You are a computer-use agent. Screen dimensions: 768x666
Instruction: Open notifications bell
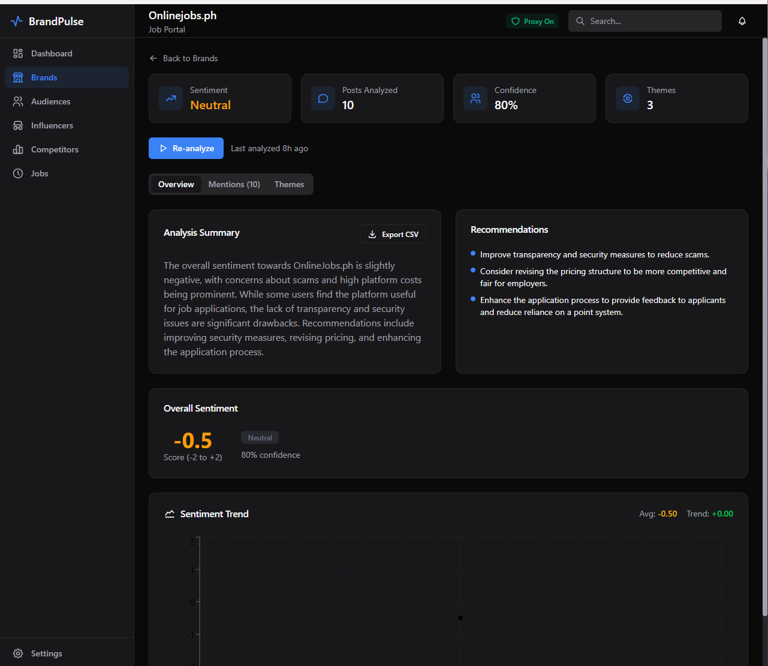coord(742,21)
